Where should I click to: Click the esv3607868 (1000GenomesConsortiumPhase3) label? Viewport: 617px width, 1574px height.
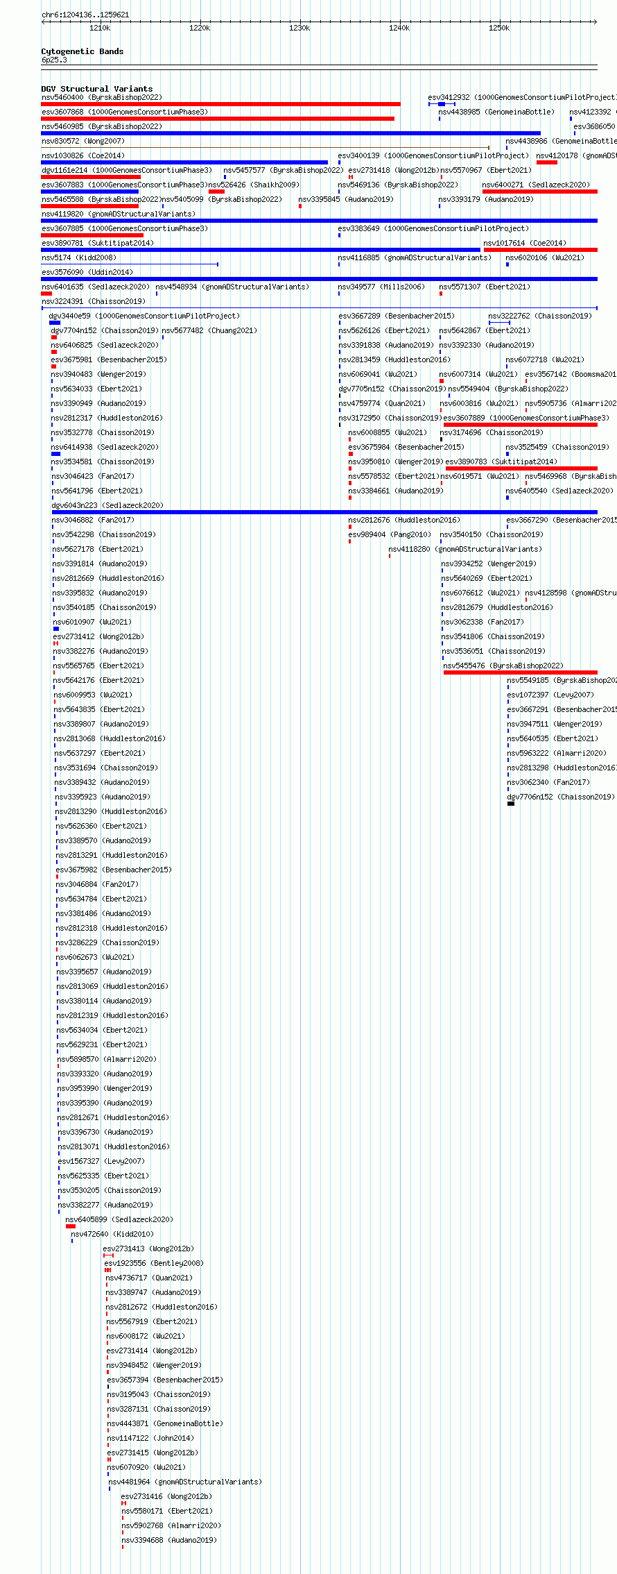click(x=124, y=112)
